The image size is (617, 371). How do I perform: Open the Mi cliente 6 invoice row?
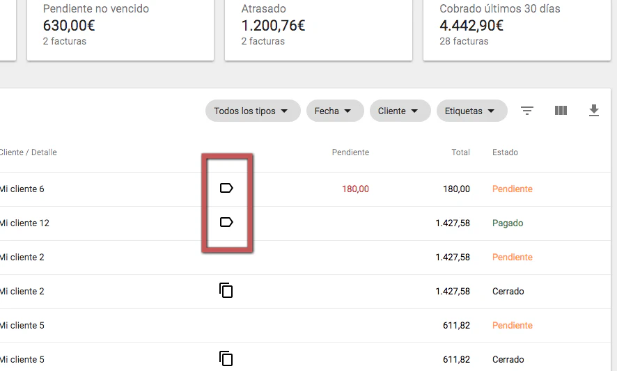[22, 189]
